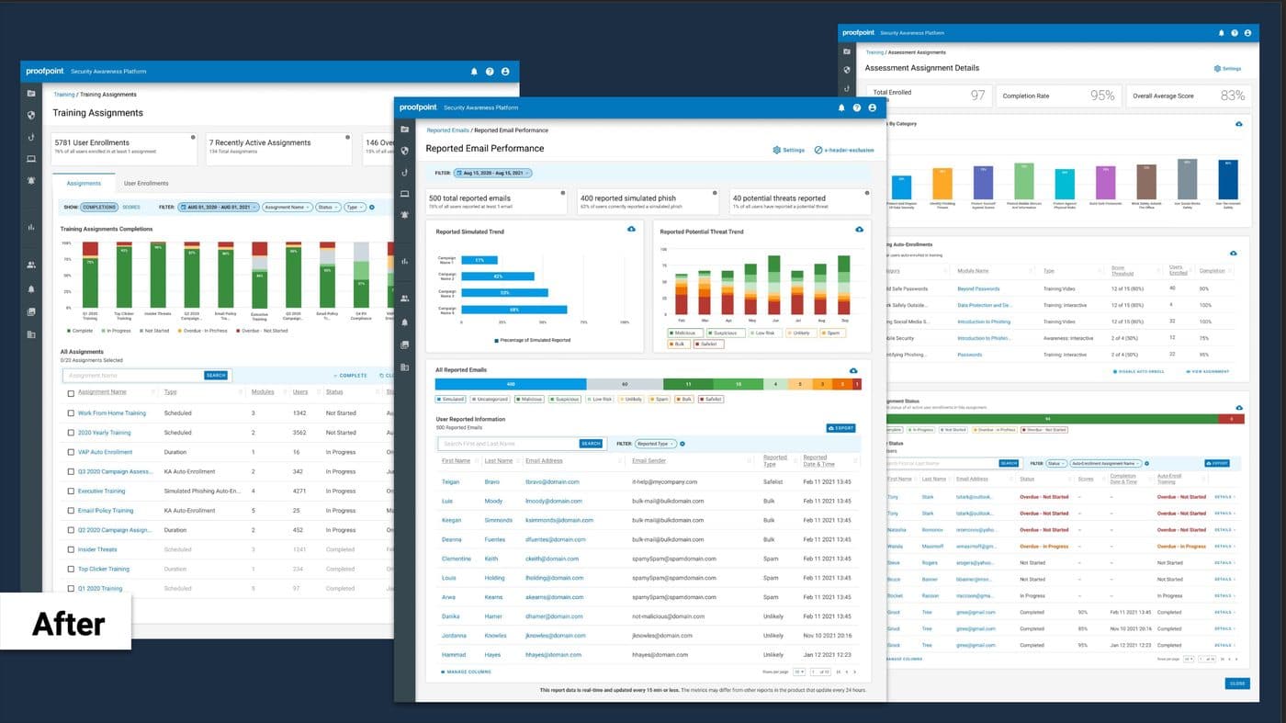Open Settings link in Reported Email Performance
Image resolution: width=1286 pixels, height=723 pixels.
tap(789, 150)
